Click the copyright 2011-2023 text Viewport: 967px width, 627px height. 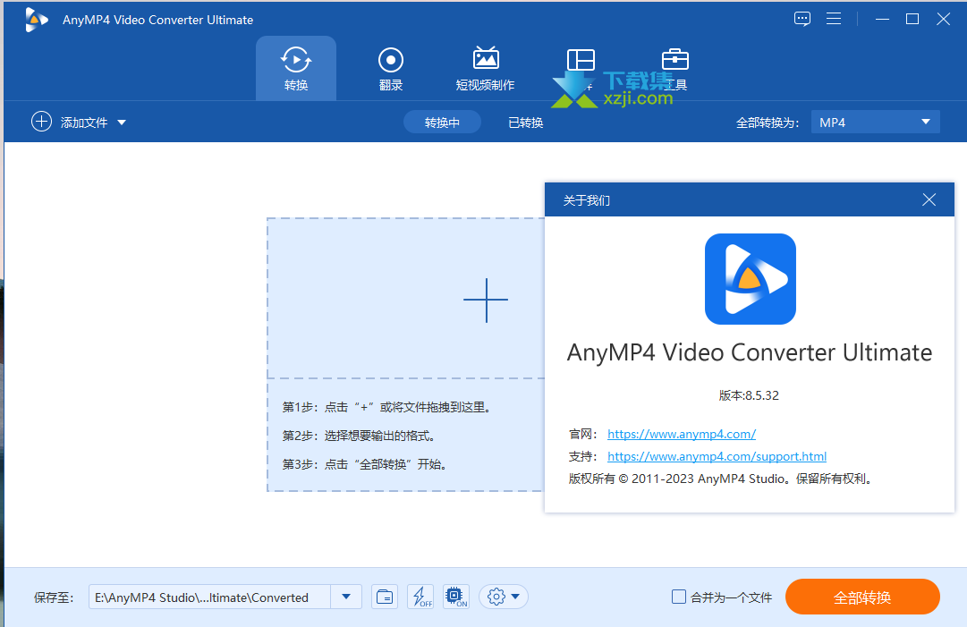(720, 479)
